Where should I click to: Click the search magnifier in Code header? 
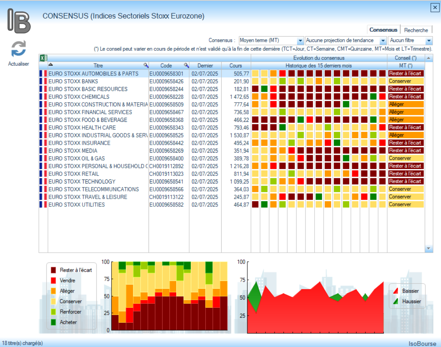point(186,66)
